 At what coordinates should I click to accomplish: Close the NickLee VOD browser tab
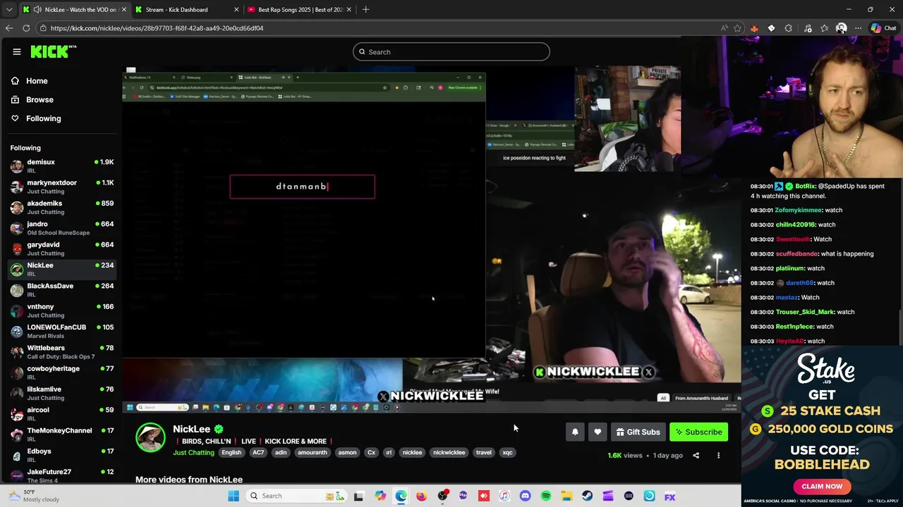[x=124, y=10]
